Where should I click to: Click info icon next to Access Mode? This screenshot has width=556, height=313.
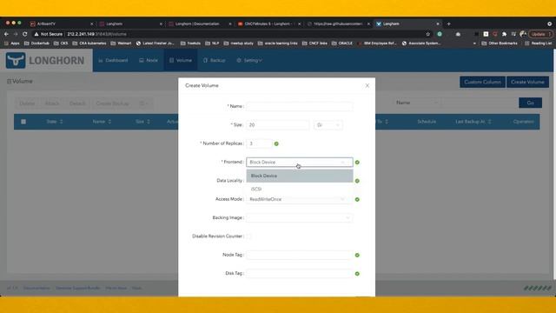tap(357, 199)
